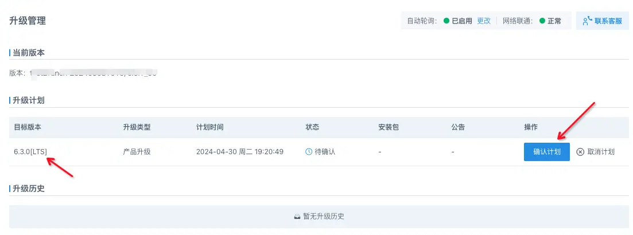Click the 目标版本 column header
The height and width of the screenshot is (235, 633).
pos(28,127)
